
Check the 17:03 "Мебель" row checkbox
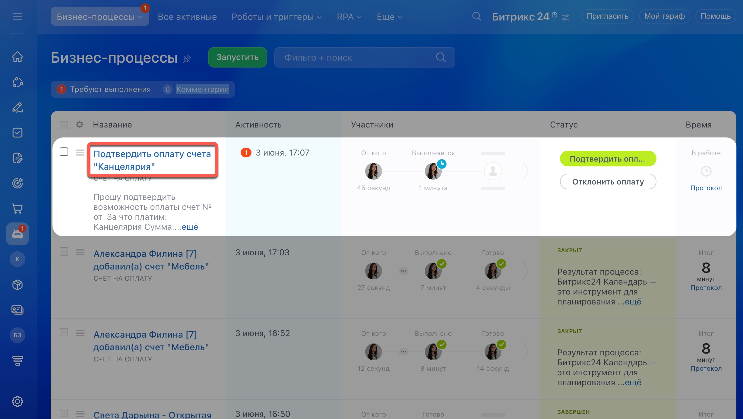64,251
